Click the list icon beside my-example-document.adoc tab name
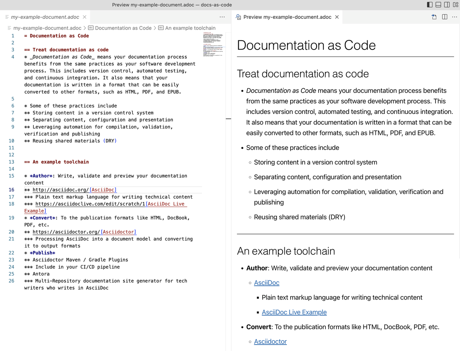Viewport: 460px width, 351px height. pos(6,17)
